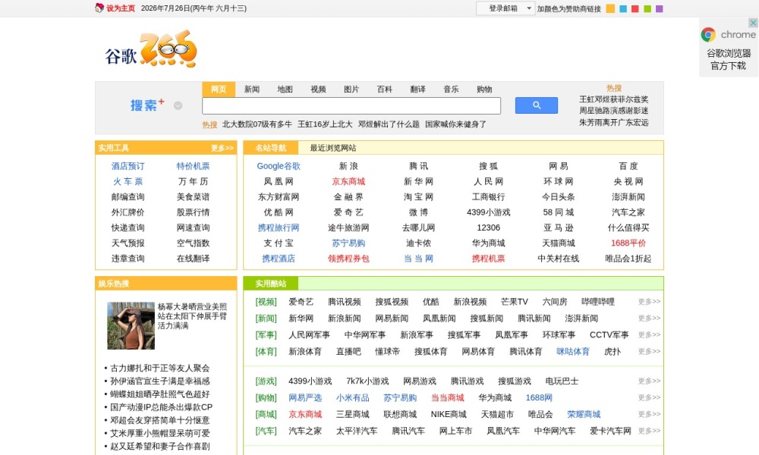
Task: Open the [视频] category link
Action: 266,302
